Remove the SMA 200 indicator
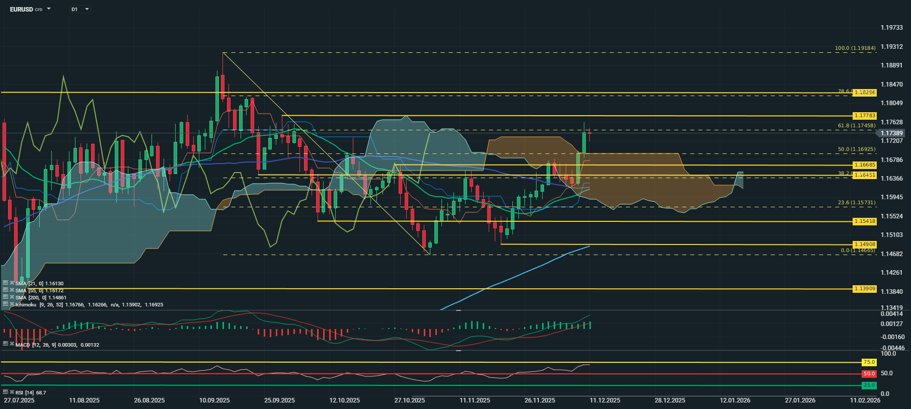 (x=12, y=297)
